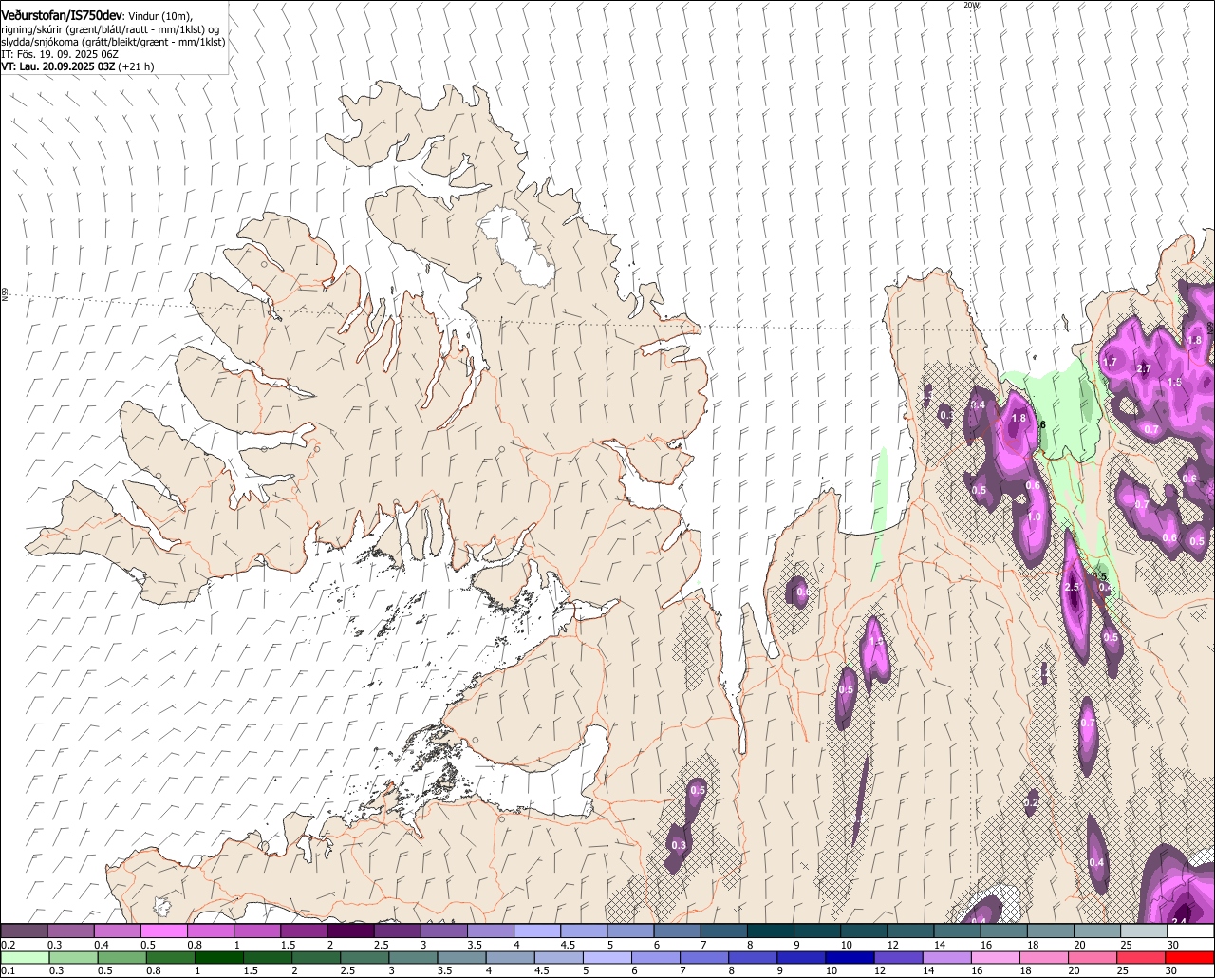The image size is (1215, 978).
Task: Select the medium blue 8 rain-scale swatch
Action: [x=752, y=958]
